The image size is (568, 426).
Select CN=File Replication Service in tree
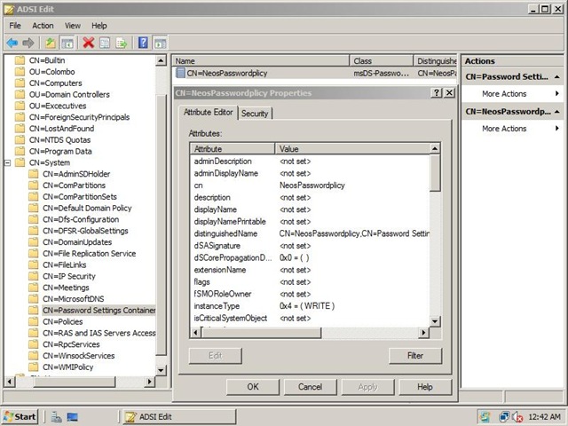tap(89, 254)
